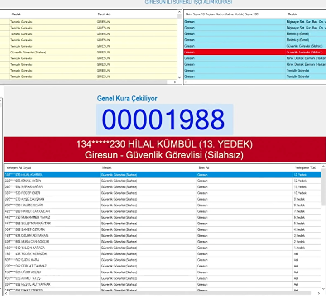Click left arrow of top-right table horizontal scrollbar
The image size is (326, 296).
click(x=186, y=82)
